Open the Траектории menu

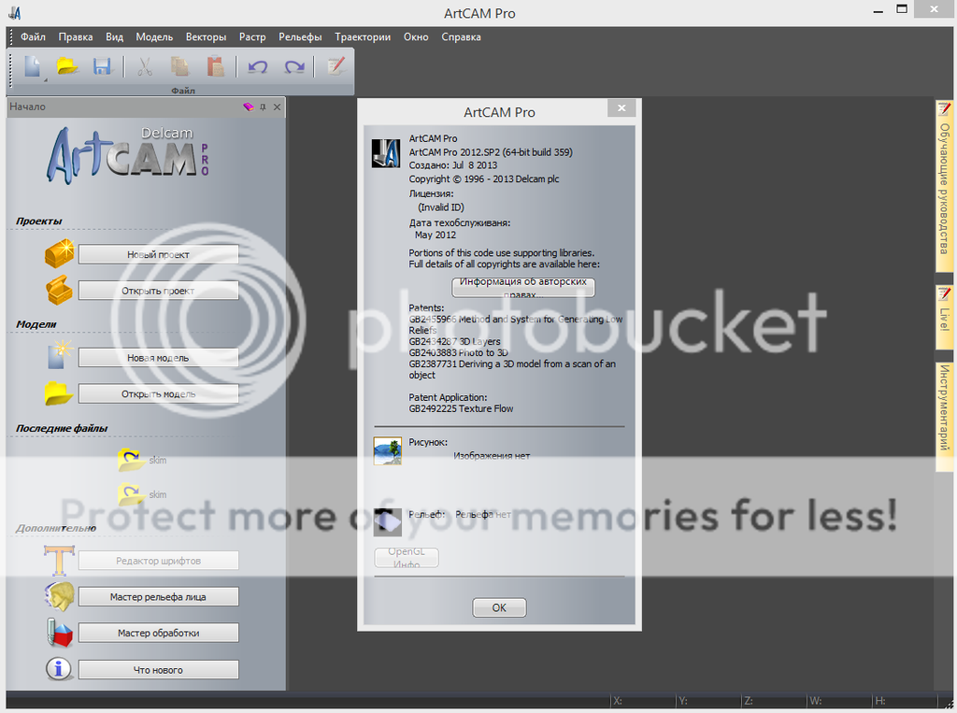click(363, 36)
